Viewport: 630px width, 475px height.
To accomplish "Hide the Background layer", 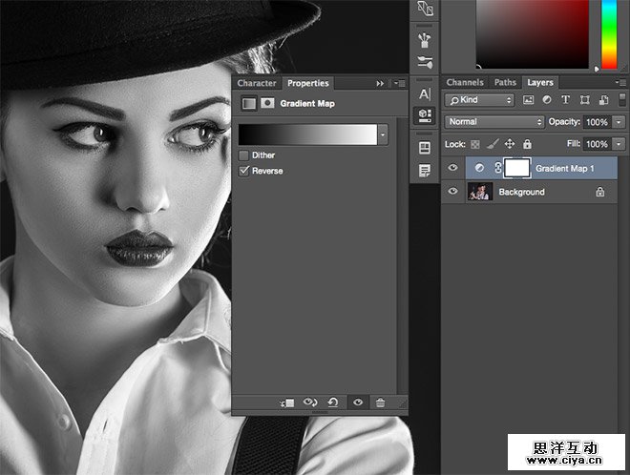I will pyautogui.click(x=453, y=192).
